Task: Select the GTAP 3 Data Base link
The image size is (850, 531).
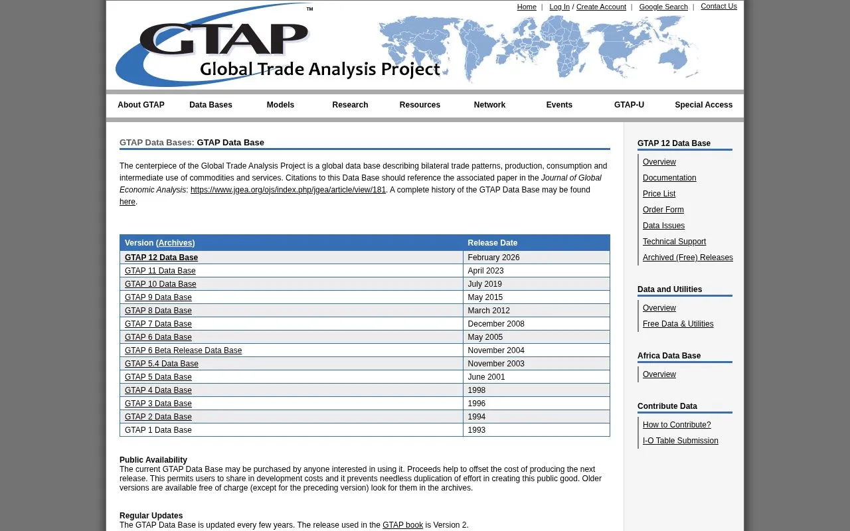Action: tap(158, 404)
